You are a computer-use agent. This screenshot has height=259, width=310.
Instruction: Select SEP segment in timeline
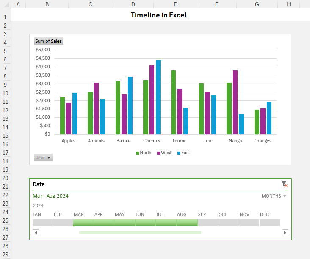pos(208,223)
